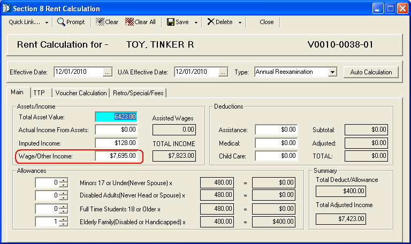
Task: Click the Child Care deduction field
Action: 276,156
